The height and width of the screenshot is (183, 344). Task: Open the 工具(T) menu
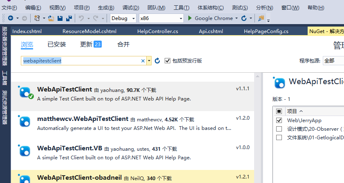tap(181, 8)
